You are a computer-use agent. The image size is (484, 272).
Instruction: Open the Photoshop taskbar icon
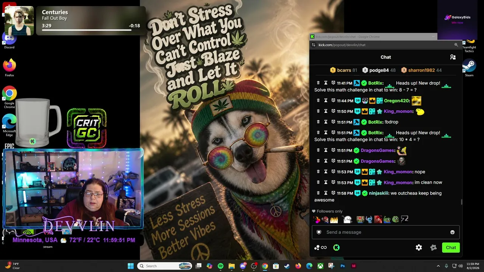click(343, 266)
